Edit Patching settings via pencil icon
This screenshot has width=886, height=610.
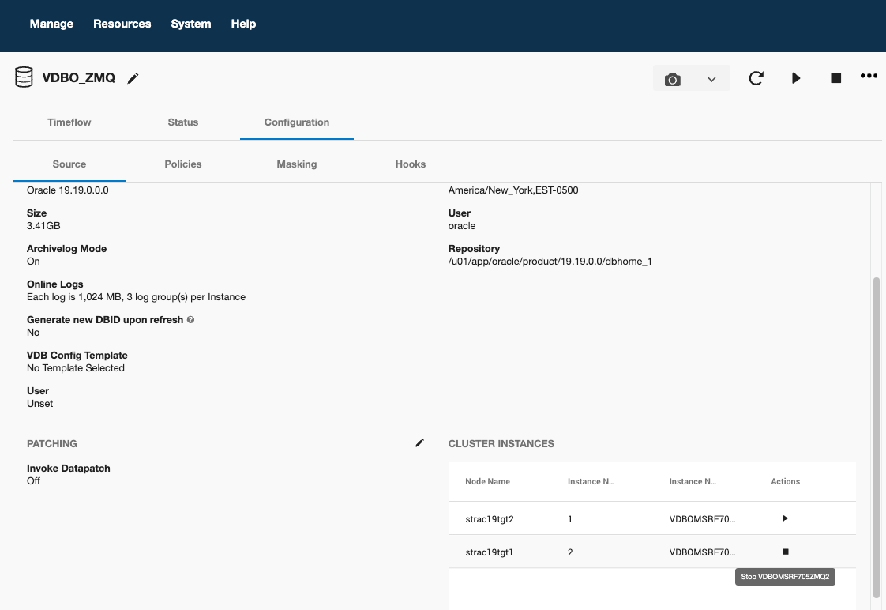(419, 442)
